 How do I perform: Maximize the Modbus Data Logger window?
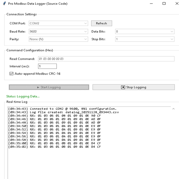tap(164, 4)
